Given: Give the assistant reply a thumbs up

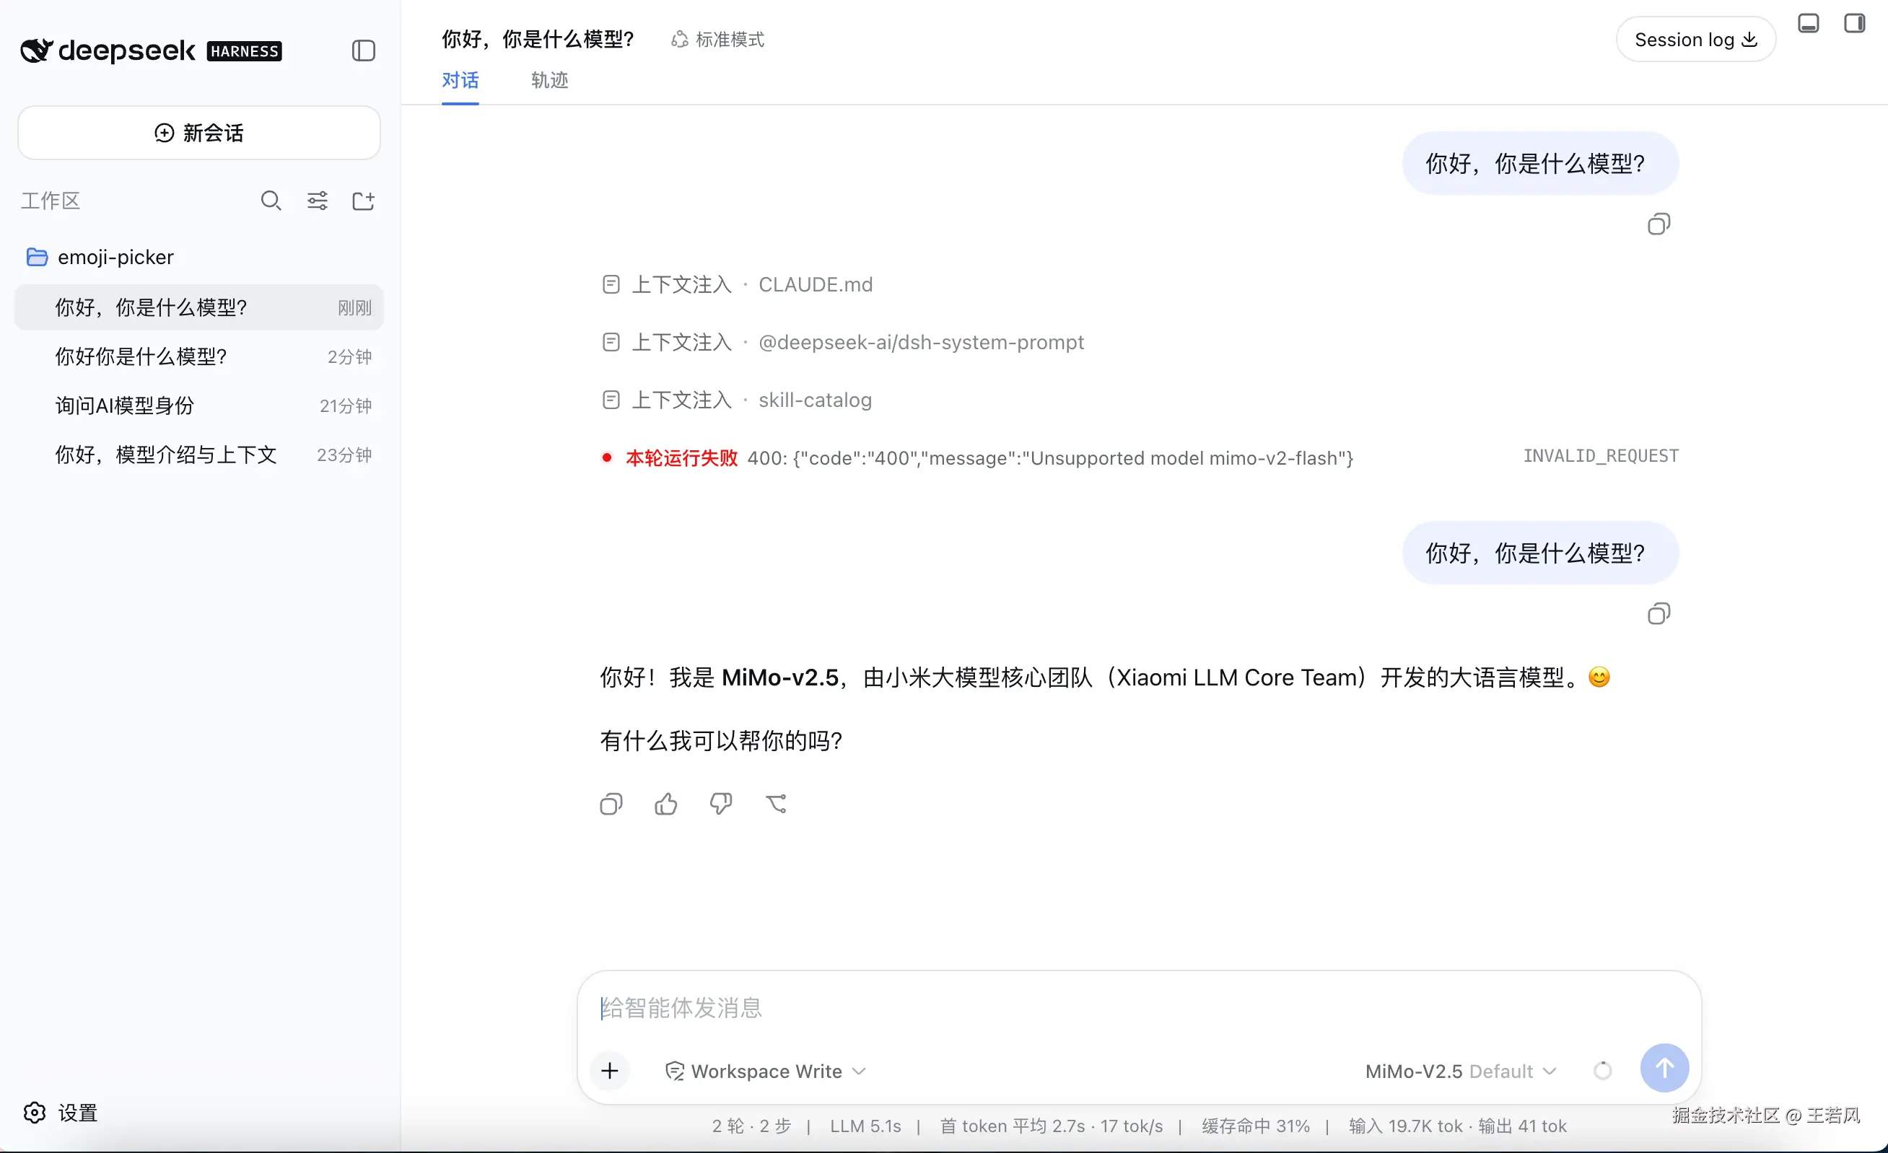Looking at the screenshot, I should tap(666, 804).
